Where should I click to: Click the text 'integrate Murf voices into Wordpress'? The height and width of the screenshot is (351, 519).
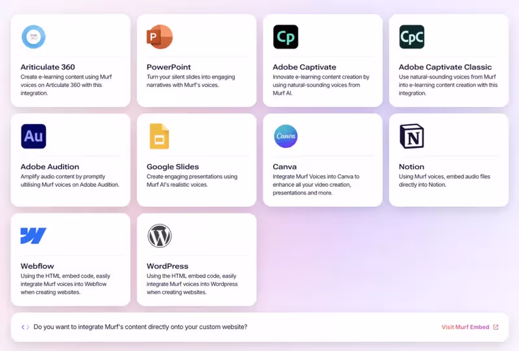click(192, 284)
